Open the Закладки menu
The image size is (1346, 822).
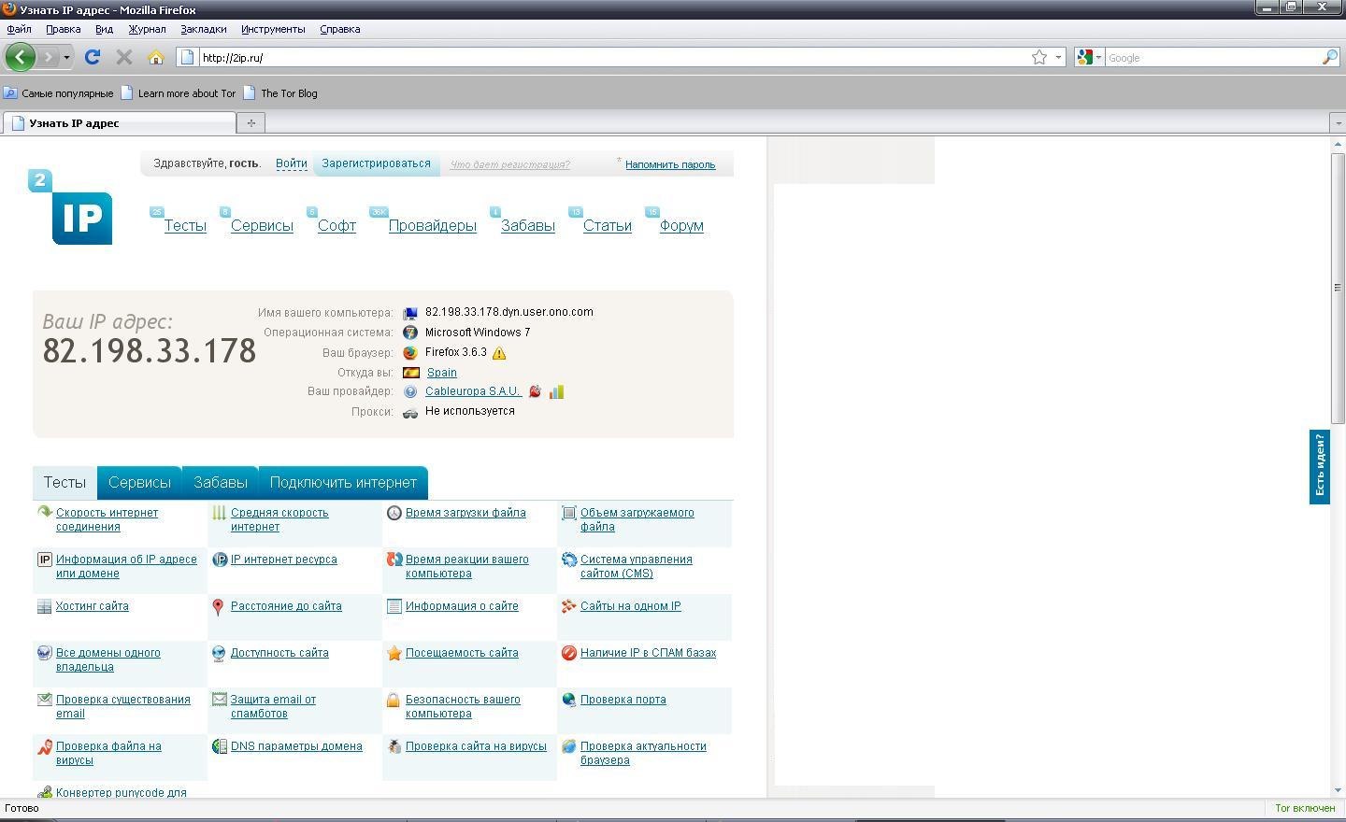(x=203, y=29)
